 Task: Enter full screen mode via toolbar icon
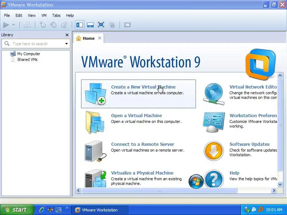(x=101, y=25)
